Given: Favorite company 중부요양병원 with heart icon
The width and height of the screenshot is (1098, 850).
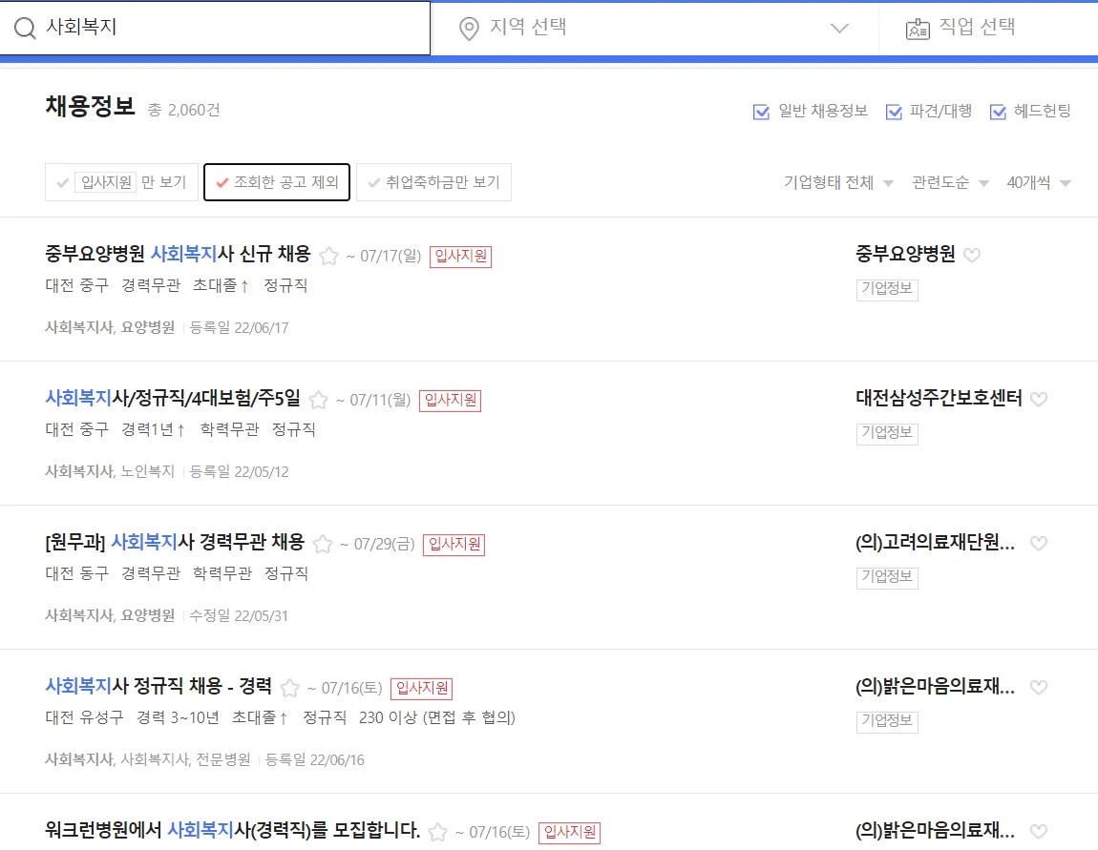Looking at the screenshot, I should (x=972, y=255).
